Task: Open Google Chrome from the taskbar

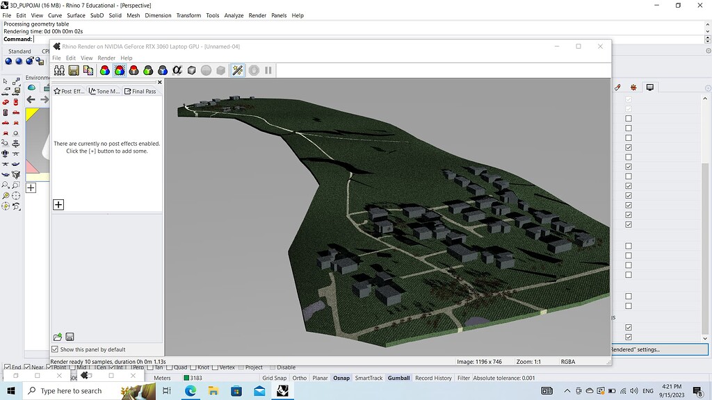Action: coord(189,391)
